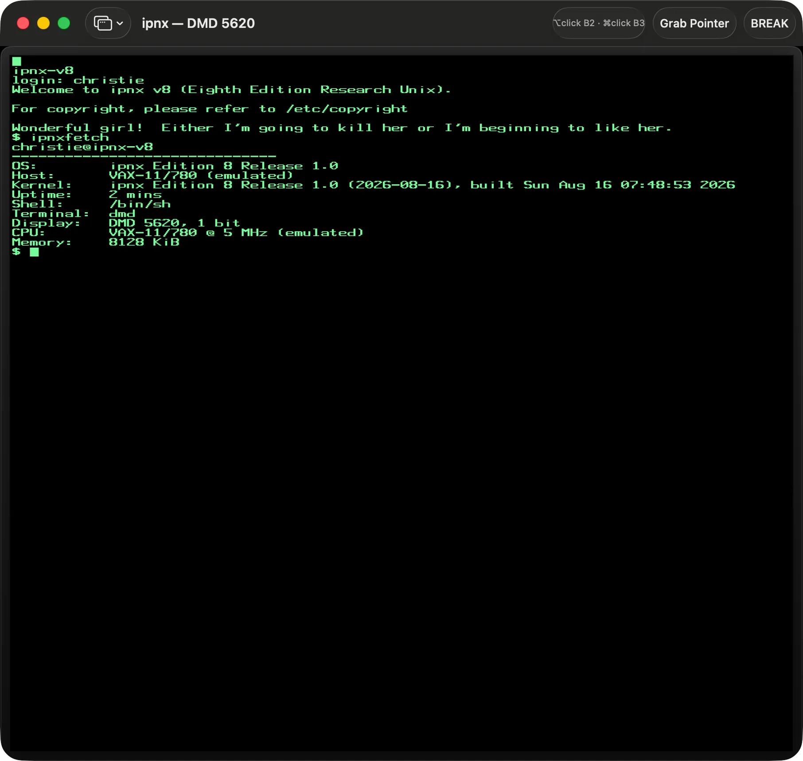Minimize window using yellow button
This screenshot has height=761, width=803.
[43, 23]
